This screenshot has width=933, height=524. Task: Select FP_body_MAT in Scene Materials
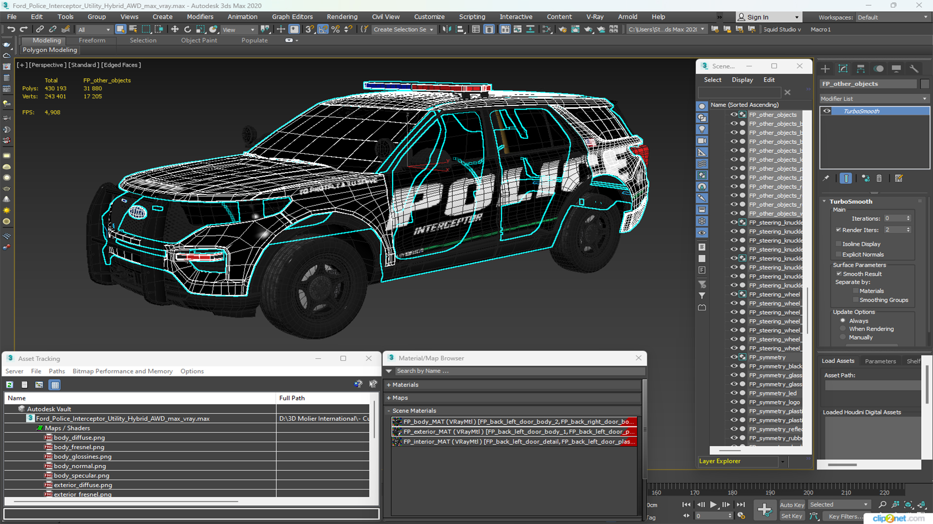514,422
